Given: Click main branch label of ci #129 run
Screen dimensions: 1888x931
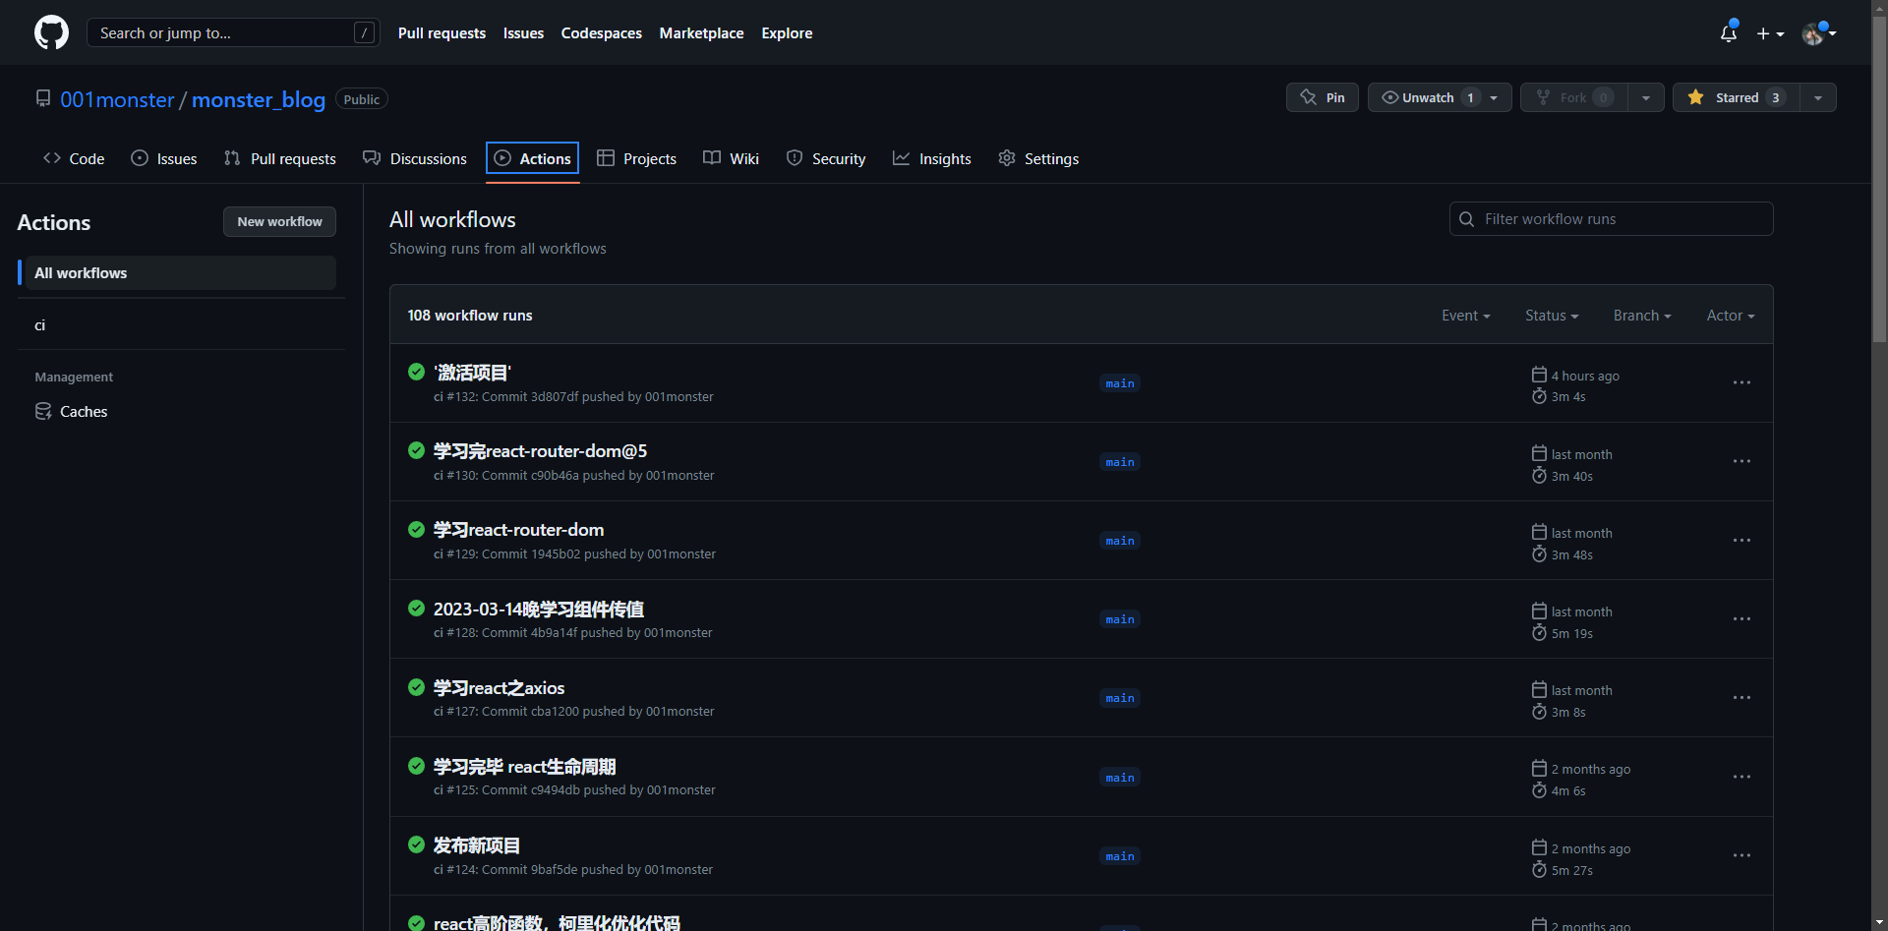Looking at the screenshot, I should pos(1119,541).
